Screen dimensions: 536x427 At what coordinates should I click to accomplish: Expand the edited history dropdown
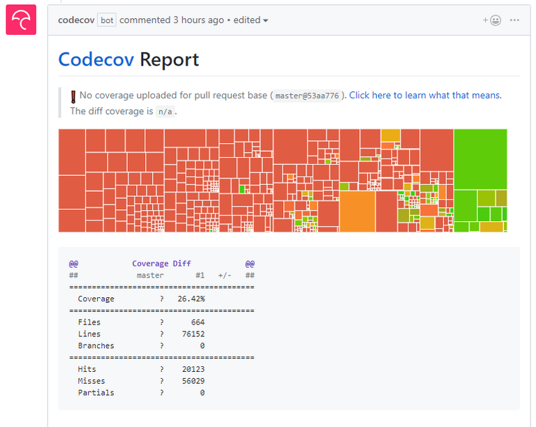click(251, 20)
